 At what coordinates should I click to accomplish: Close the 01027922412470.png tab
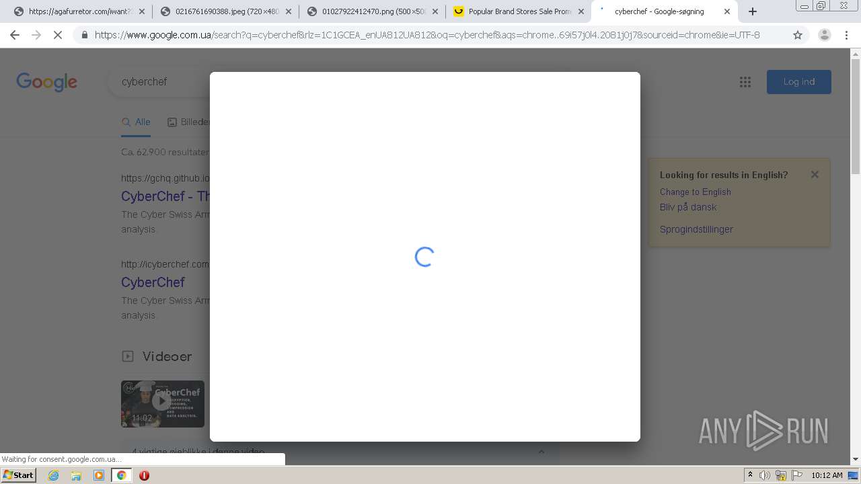435,11
